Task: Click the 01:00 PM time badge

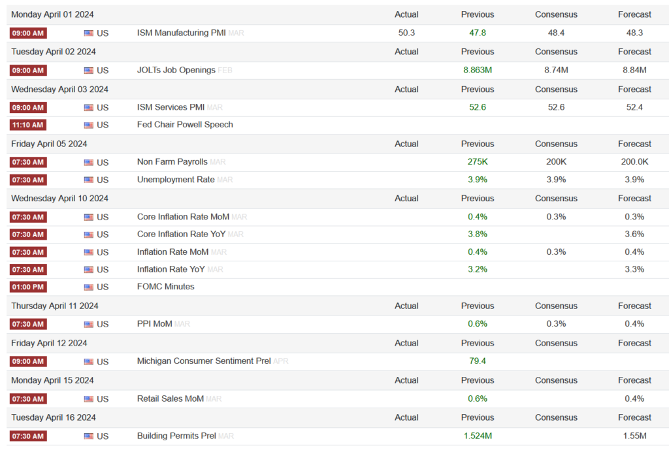Action: coord(28,287)
